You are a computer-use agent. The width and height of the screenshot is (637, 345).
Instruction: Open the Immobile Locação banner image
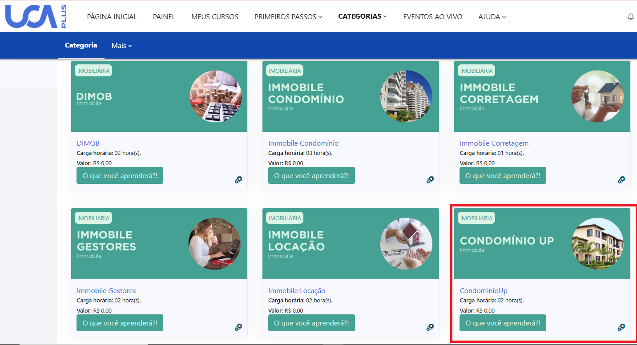click(x=351, y=244)
